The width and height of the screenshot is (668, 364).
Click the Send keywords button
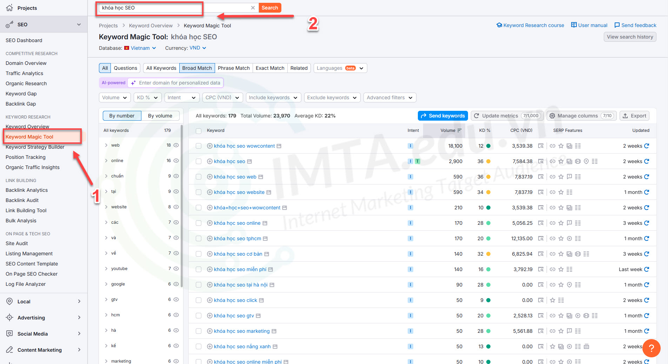tap(443, 116)
